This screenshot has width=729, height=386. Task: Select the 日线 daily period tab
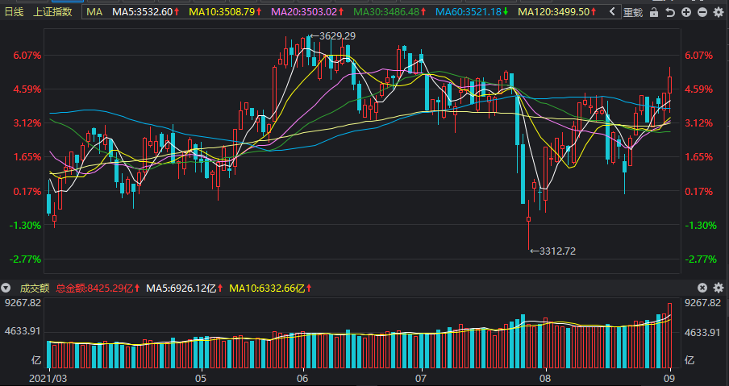point(14,12)
